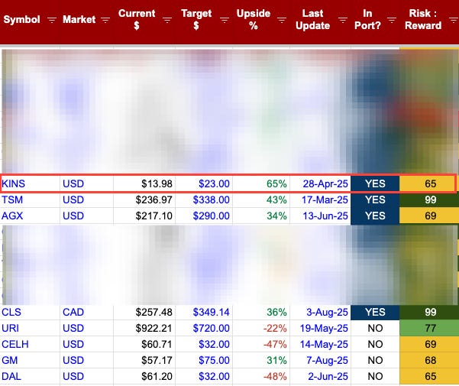Open the Market column filter icon

point(105,20)
